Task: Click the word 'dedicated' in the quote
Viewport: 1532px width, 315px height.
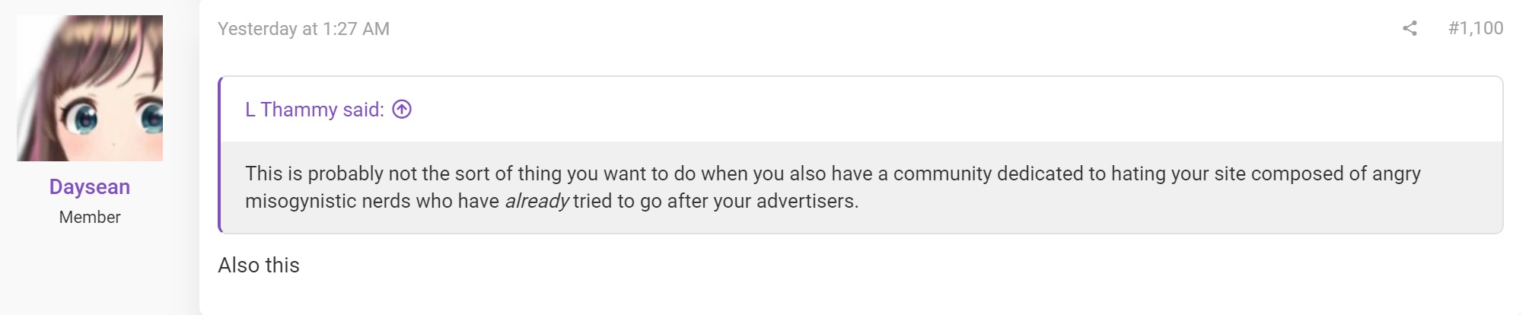Action: [1040, 173]
